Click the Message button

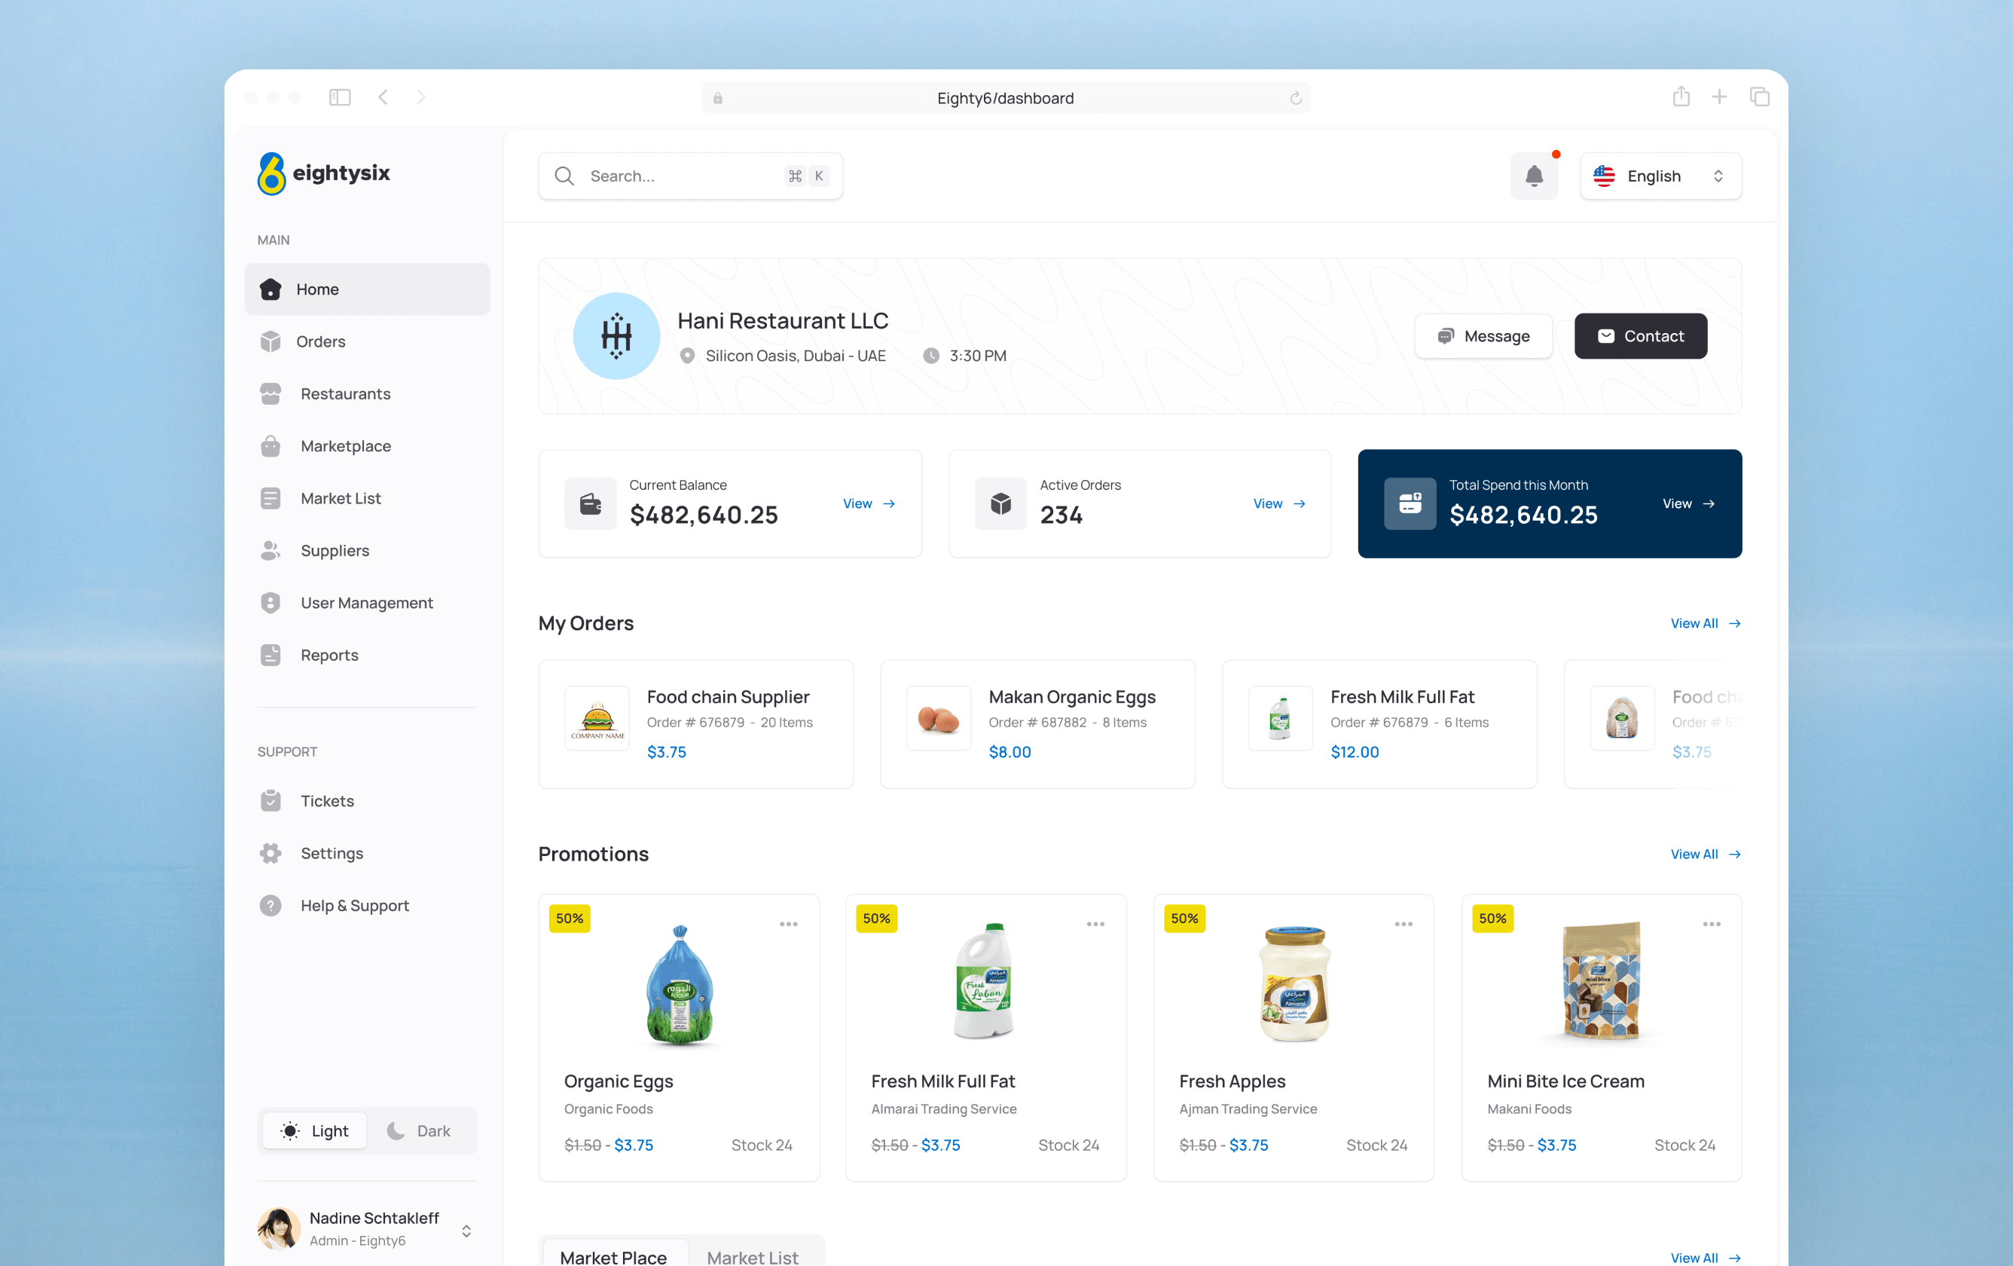click(x=1483, y=336)
